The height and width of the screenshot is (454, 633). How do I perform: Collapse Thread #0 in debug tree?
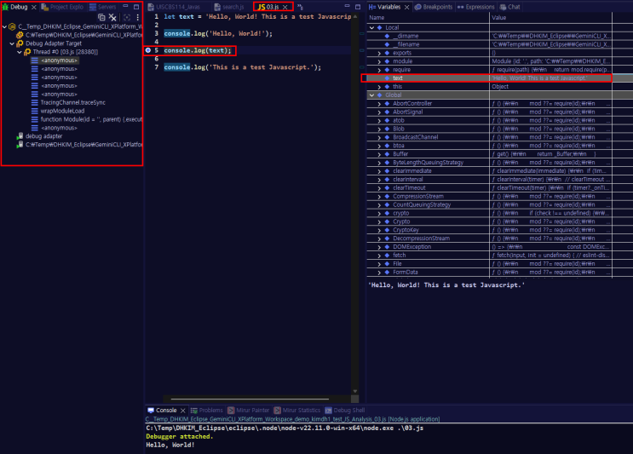(x=20, y=52)
